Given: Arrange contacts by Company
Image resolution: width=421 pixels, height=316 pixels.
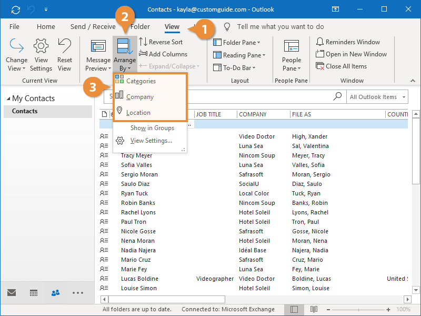Looking at the screenshot, I should [x=150, y=97].
